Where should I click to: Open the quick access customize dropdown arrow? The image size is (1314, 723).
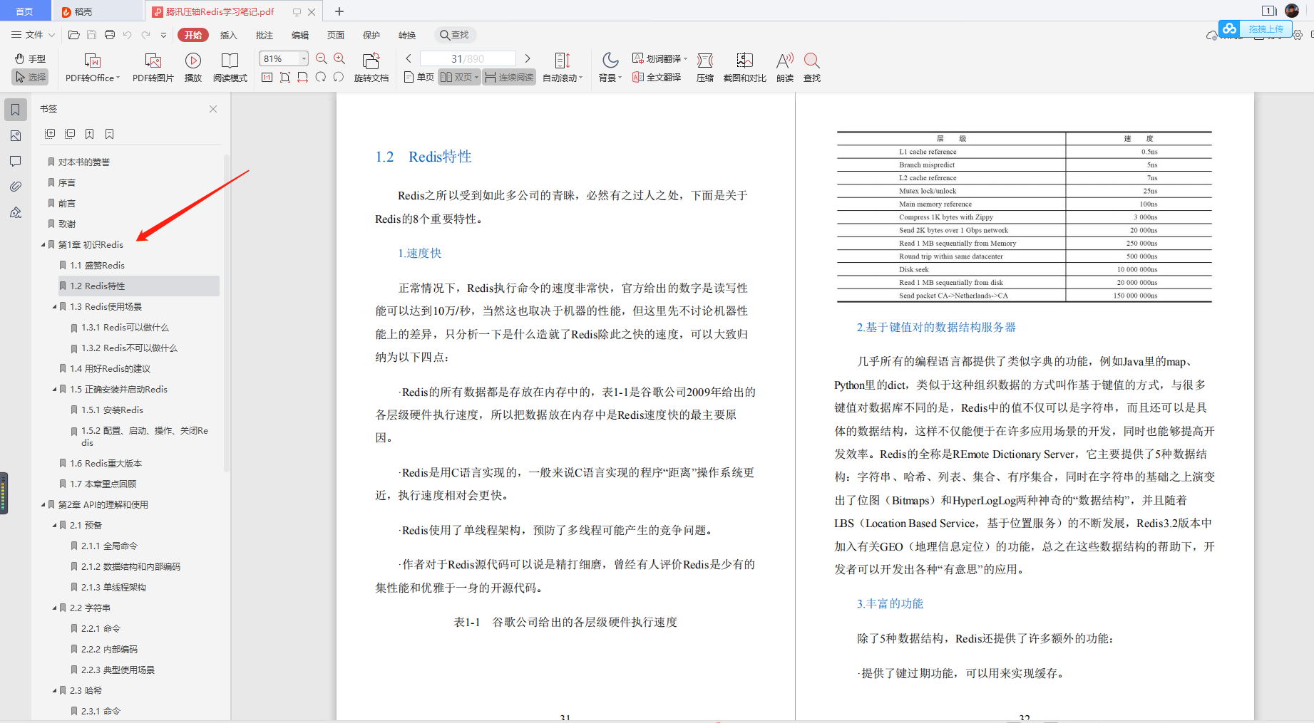tap(163, 35)
